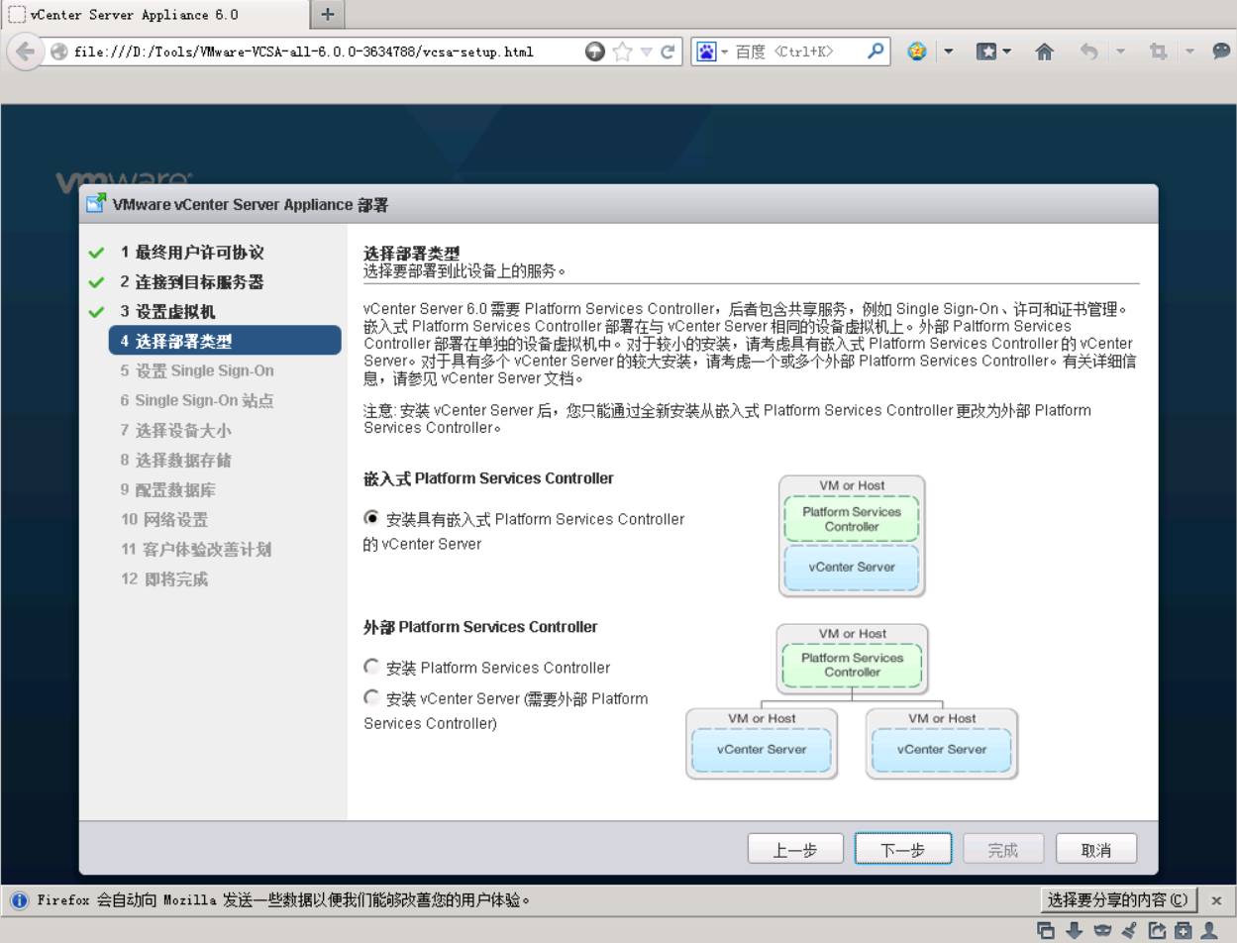Screen dimensions: 1237x943
Task: Click the 下一步 next button
Action: click(903, 849)
